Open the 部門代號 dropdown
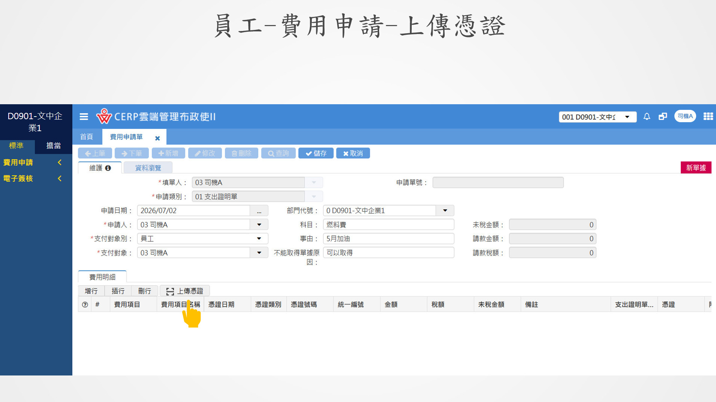The height and width of the screenshot is (402, 716). pyautogui.click(x=445, y=211)
